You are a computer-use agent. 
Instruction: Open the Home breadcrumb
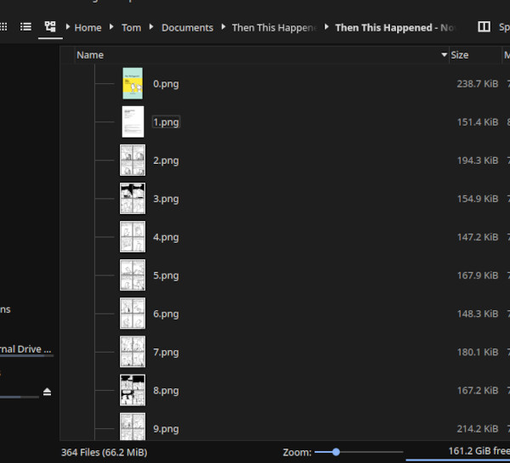(x=88, y=28)
